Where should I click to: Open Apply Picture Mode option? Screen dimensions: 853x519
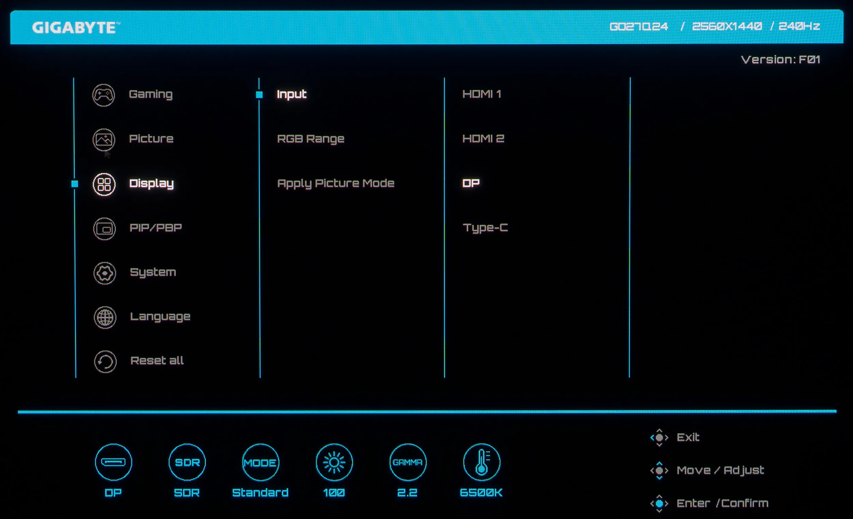[x=335, y=183]
